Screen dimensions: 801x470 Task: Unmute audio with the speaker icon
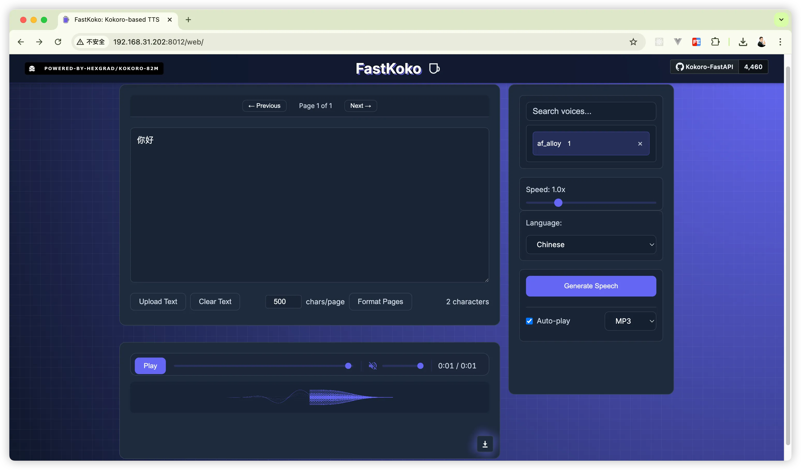tap(373, 366)
